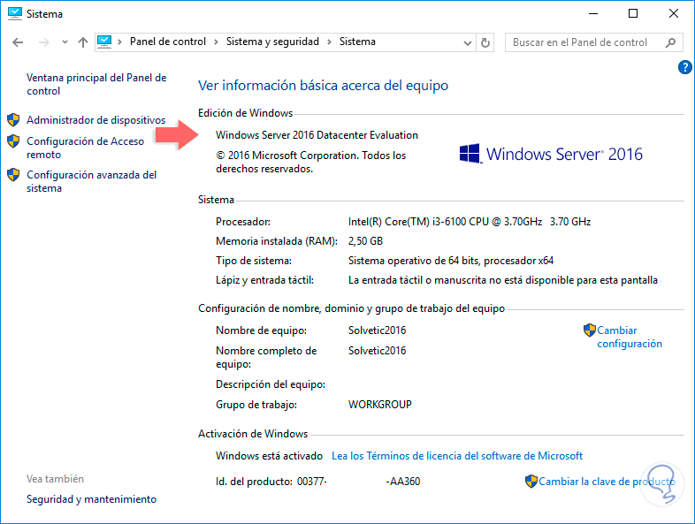Refresh the page with the reload icon
Screen dimensions: 695x524
(x=485, y=43)
